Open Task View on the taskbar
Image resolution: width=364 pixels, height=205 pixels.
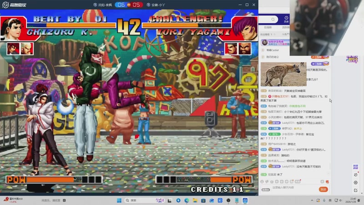pyautogui.click(x=170, y=200)
